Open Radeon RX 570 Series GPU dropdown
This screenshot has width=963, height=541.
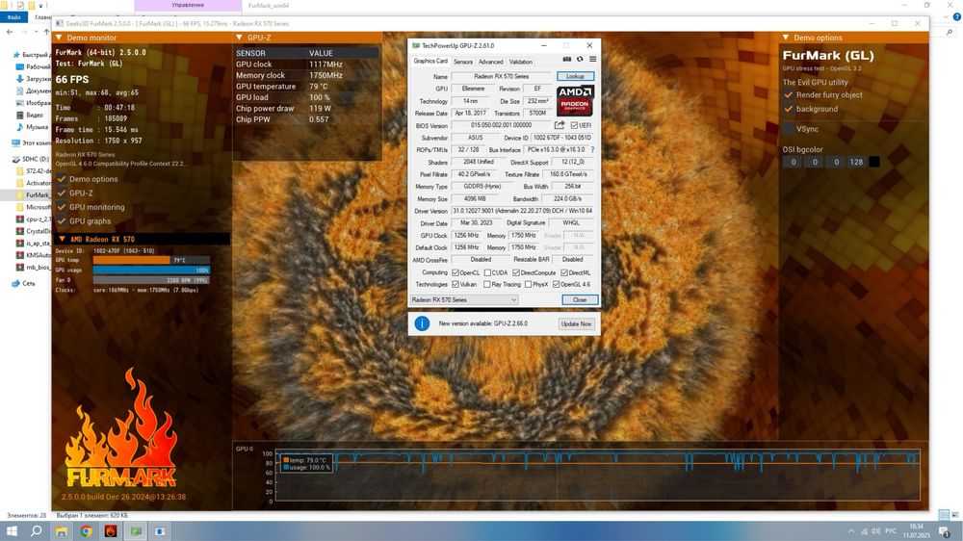click(464, 299)
